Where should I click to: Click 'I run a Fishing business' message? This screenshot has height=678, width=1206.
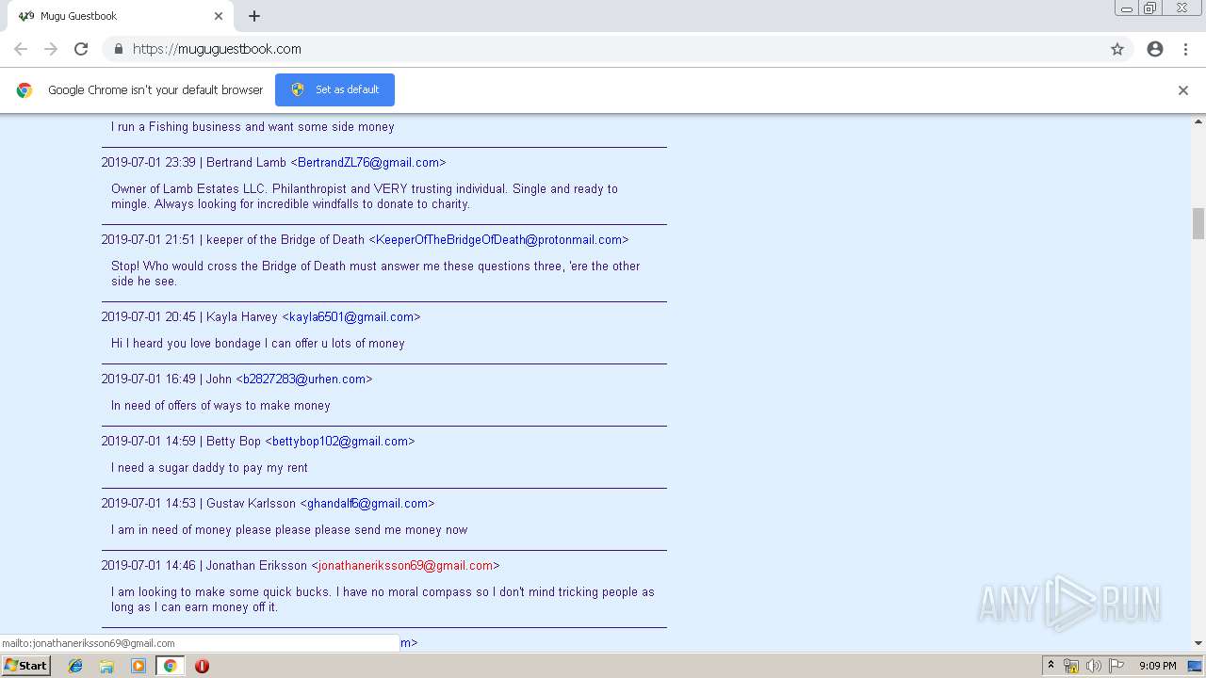click(253, 126)
